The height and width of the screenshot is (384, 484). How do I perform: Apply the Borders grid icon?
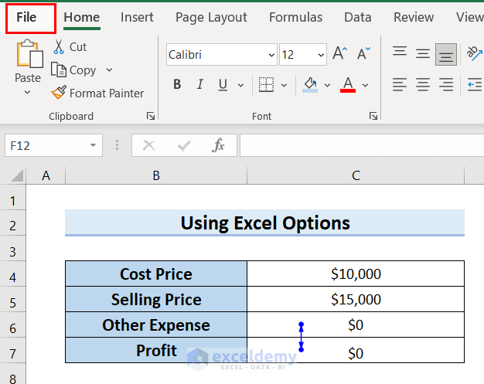click(265, 84)
